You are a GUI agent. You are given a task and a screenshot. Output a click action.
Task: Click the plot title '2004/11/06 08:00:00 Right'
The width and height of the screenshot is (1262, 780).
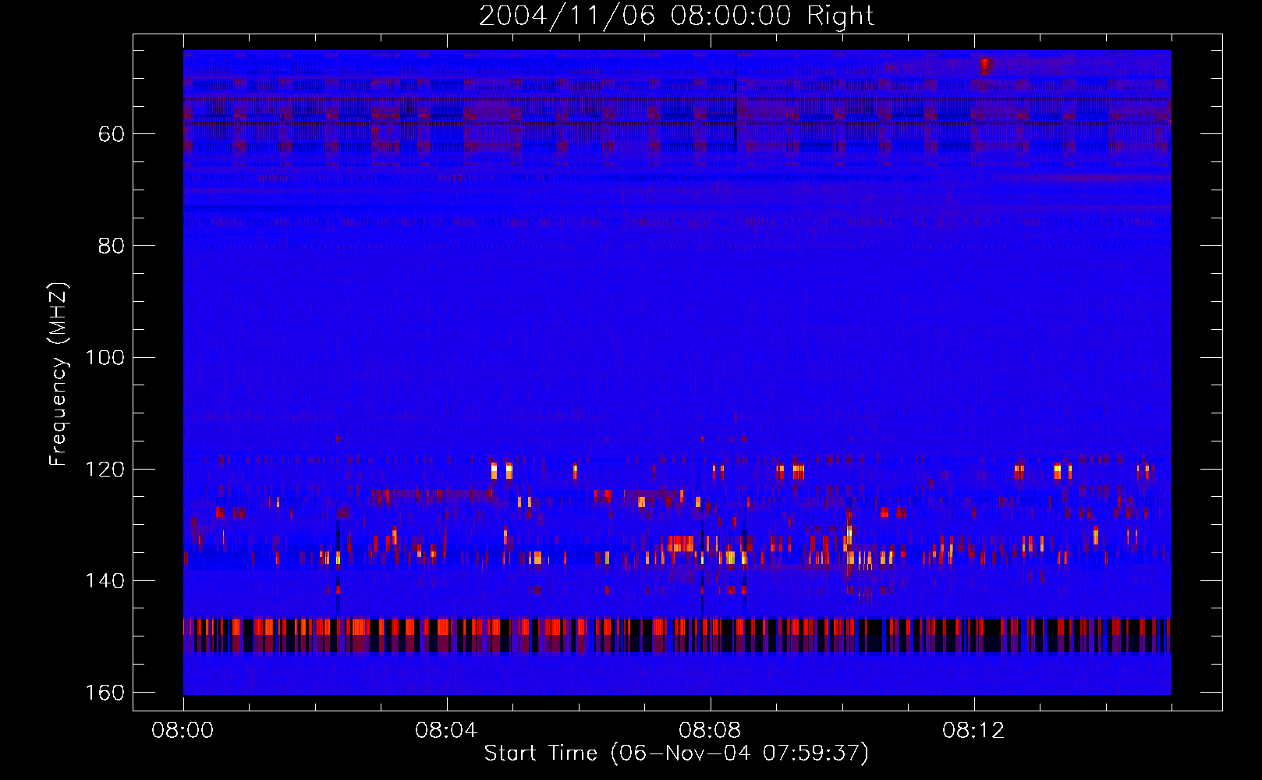tap(676, 16)
